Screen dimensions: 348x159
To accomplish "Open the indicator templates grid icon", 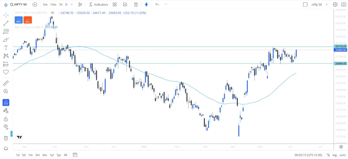I will click(115, 4).
